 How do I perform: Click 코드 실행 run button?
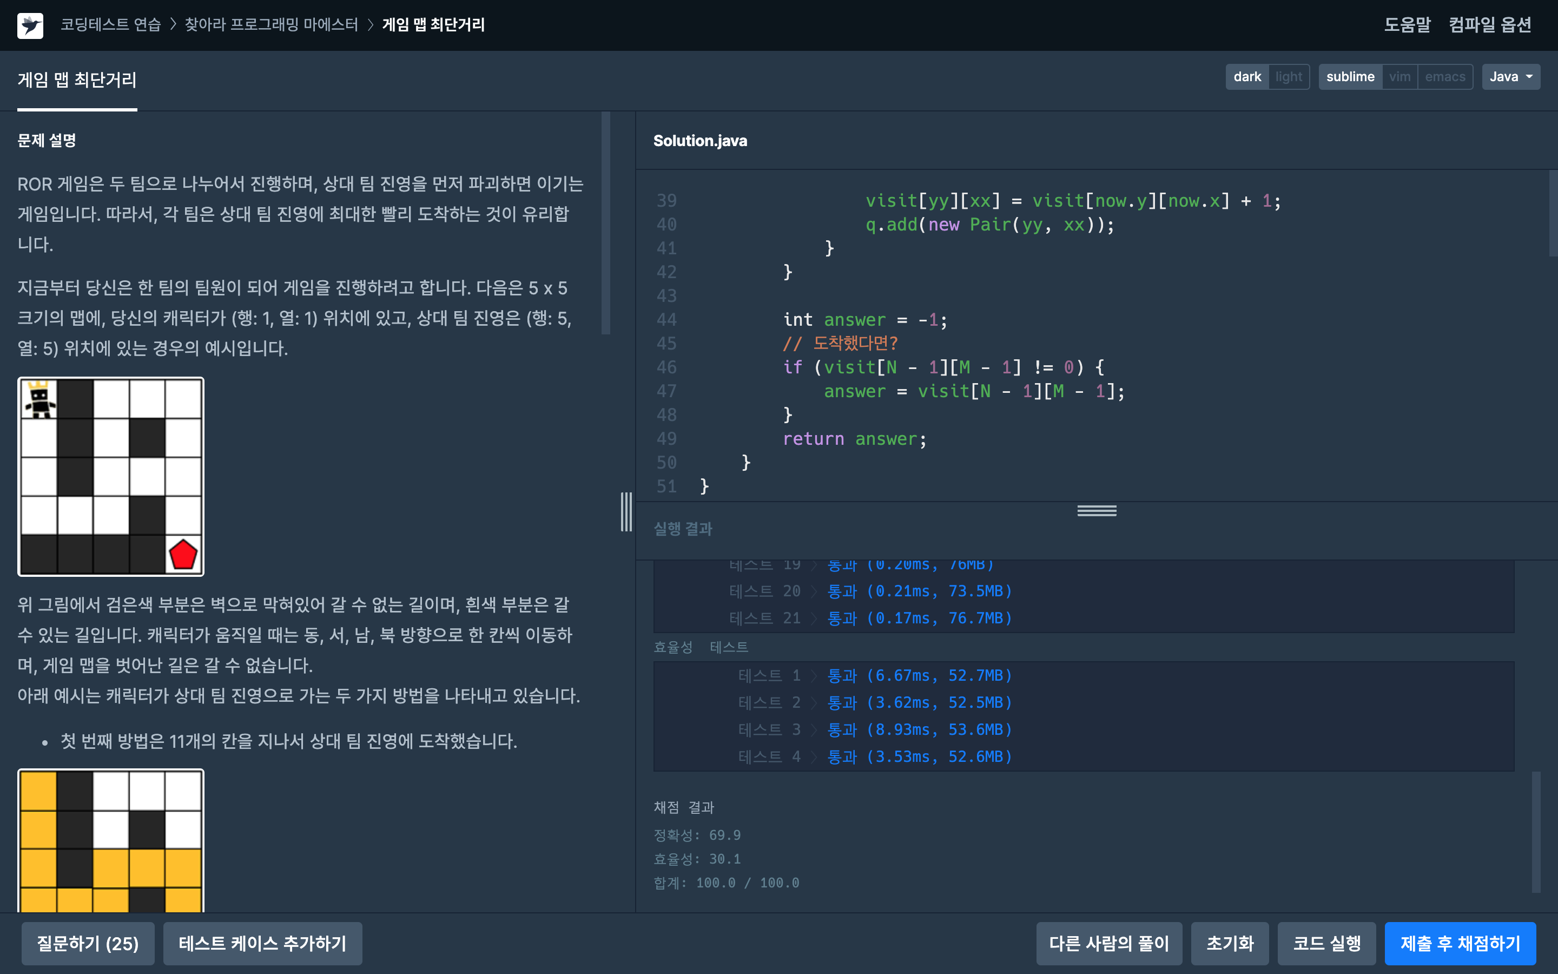pyautogui.click(x=1326, y=943)
